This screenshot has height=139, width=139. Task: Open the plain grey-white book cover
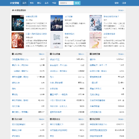click(57, 41)
